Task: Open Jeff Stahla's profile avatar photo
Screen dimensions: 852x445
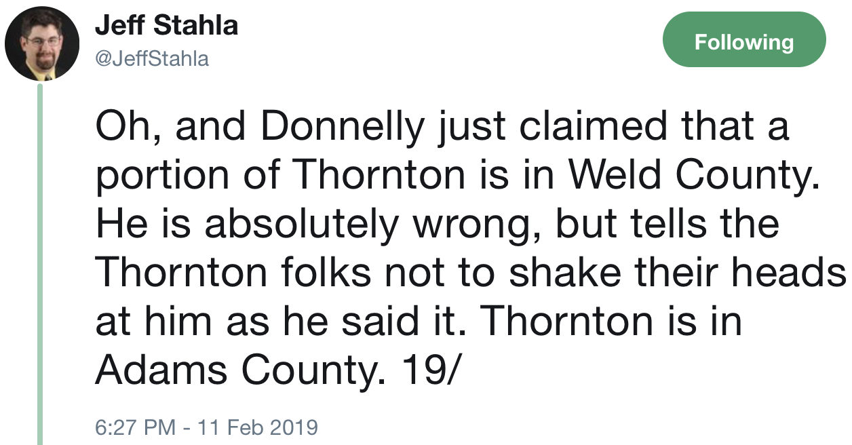Action: point(42,43)
